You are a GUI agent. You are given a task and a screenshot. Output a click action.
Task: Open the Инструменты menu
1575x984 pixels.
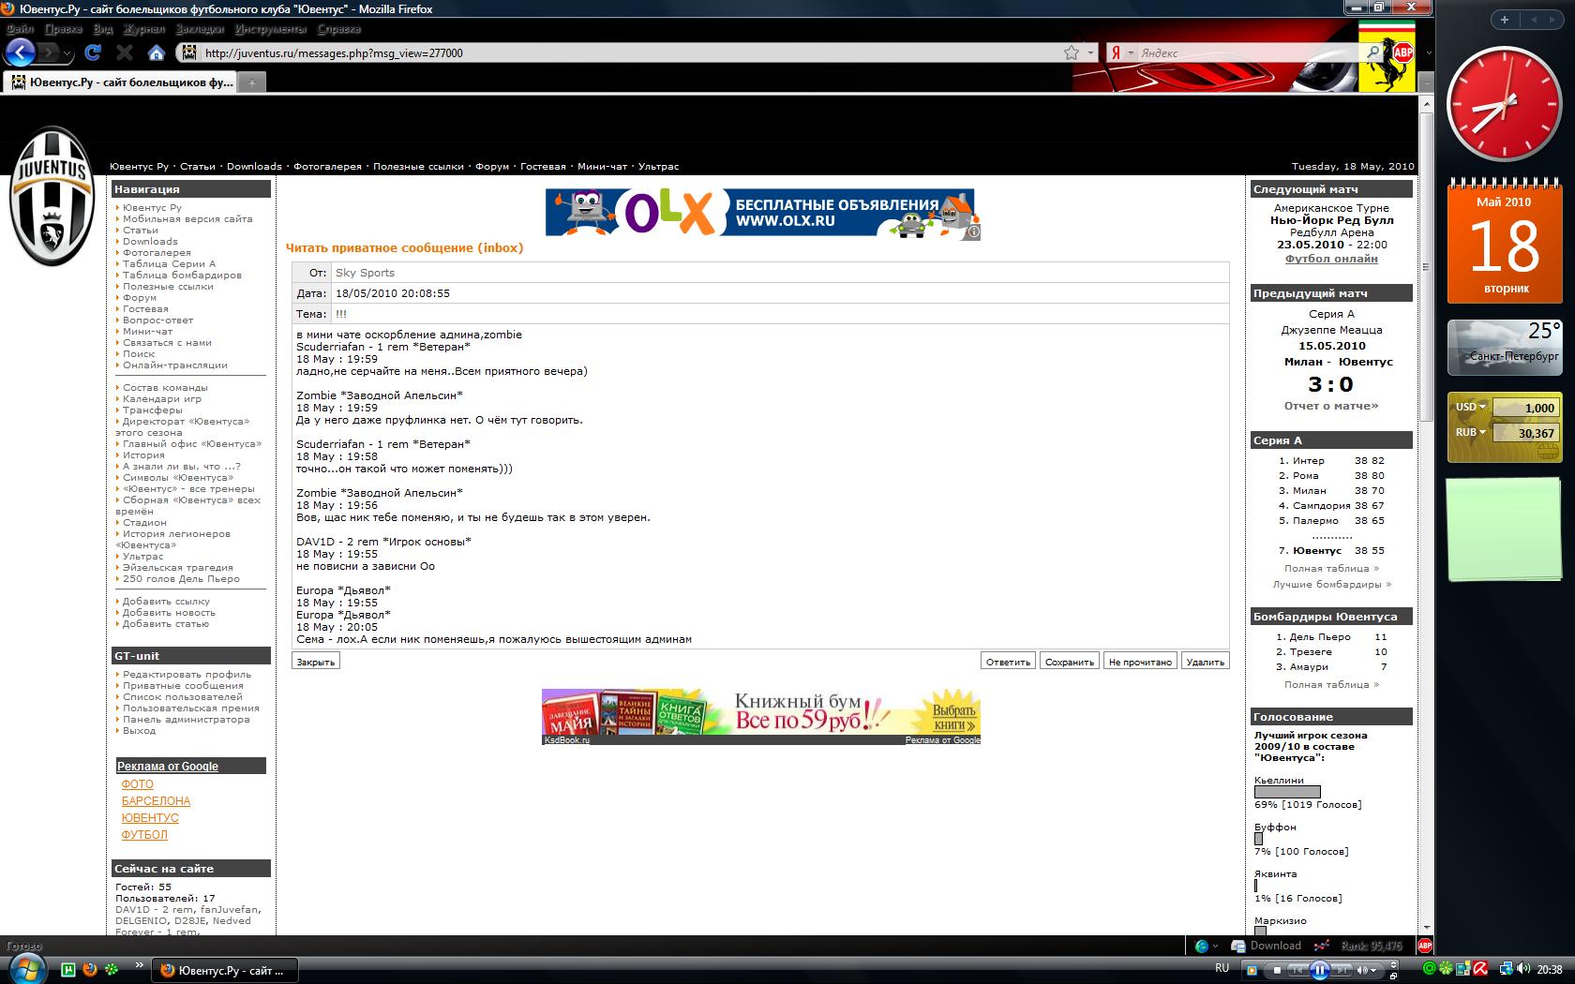(x=270, y=29)
